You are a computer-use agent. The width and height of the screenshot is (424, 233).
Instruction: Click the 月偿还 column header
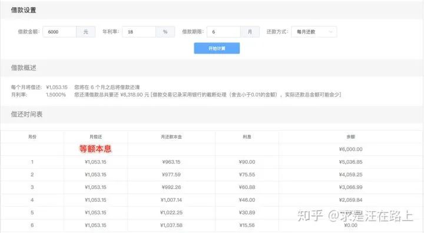96,137
